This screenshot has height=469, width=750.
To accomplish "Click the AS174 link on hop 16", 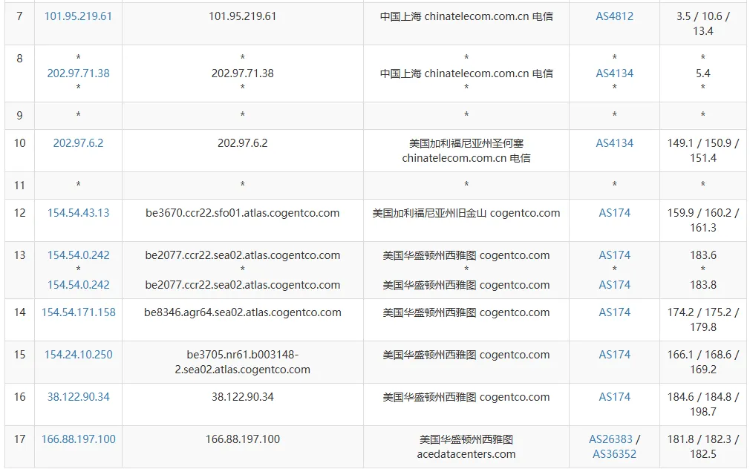I will [x=613, y=397].
